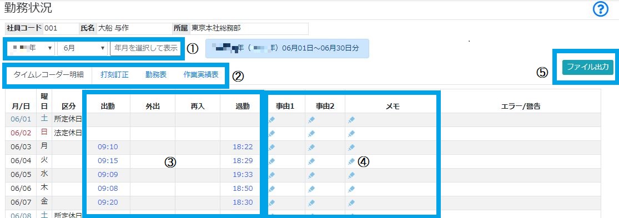Edit 事由1 pencil icon for 06/01
619x218 pixels.
[272, 119]
